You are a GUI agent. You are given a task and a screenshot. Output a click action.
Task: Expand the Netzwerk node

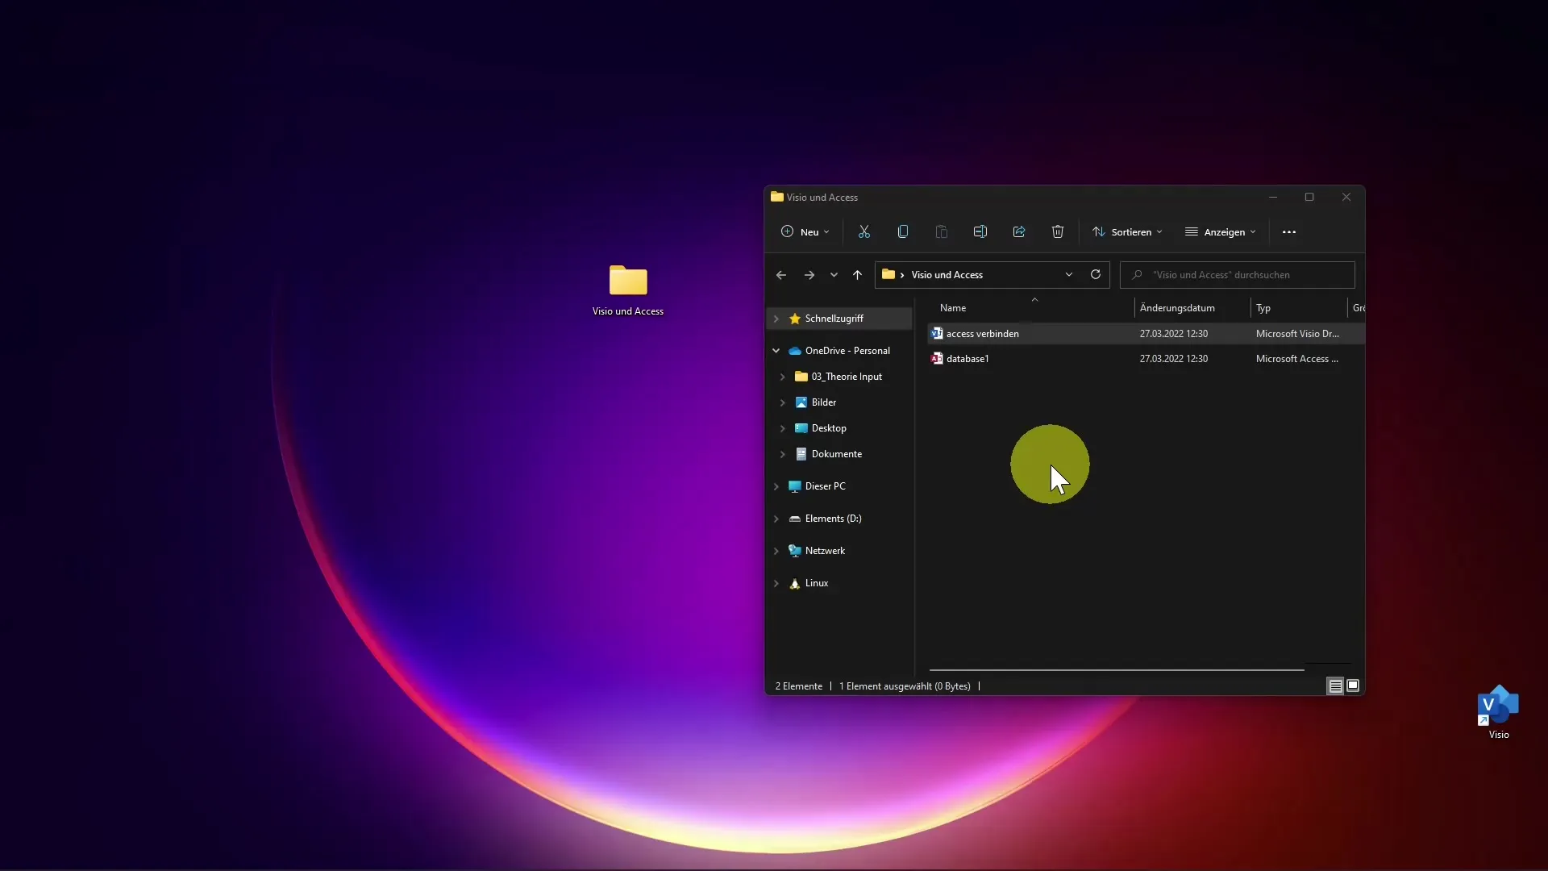tap(776, 551)
